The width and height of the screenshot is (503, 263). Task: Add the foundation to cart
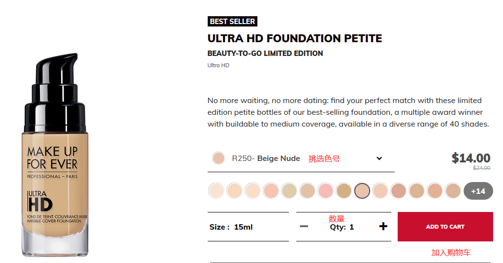pos(445,227)
